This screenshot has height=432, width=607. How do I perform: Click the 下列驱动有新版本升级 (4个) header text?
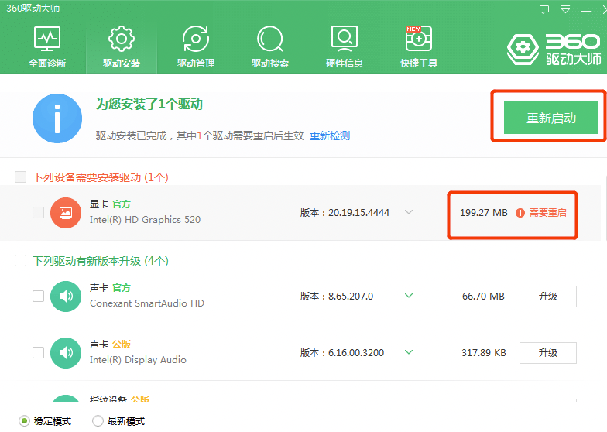[101, 261]
